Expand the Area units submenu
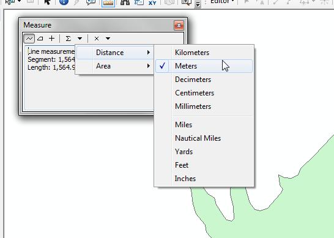The width and height of the screenshot is (334, 238). tap(115, 66)
